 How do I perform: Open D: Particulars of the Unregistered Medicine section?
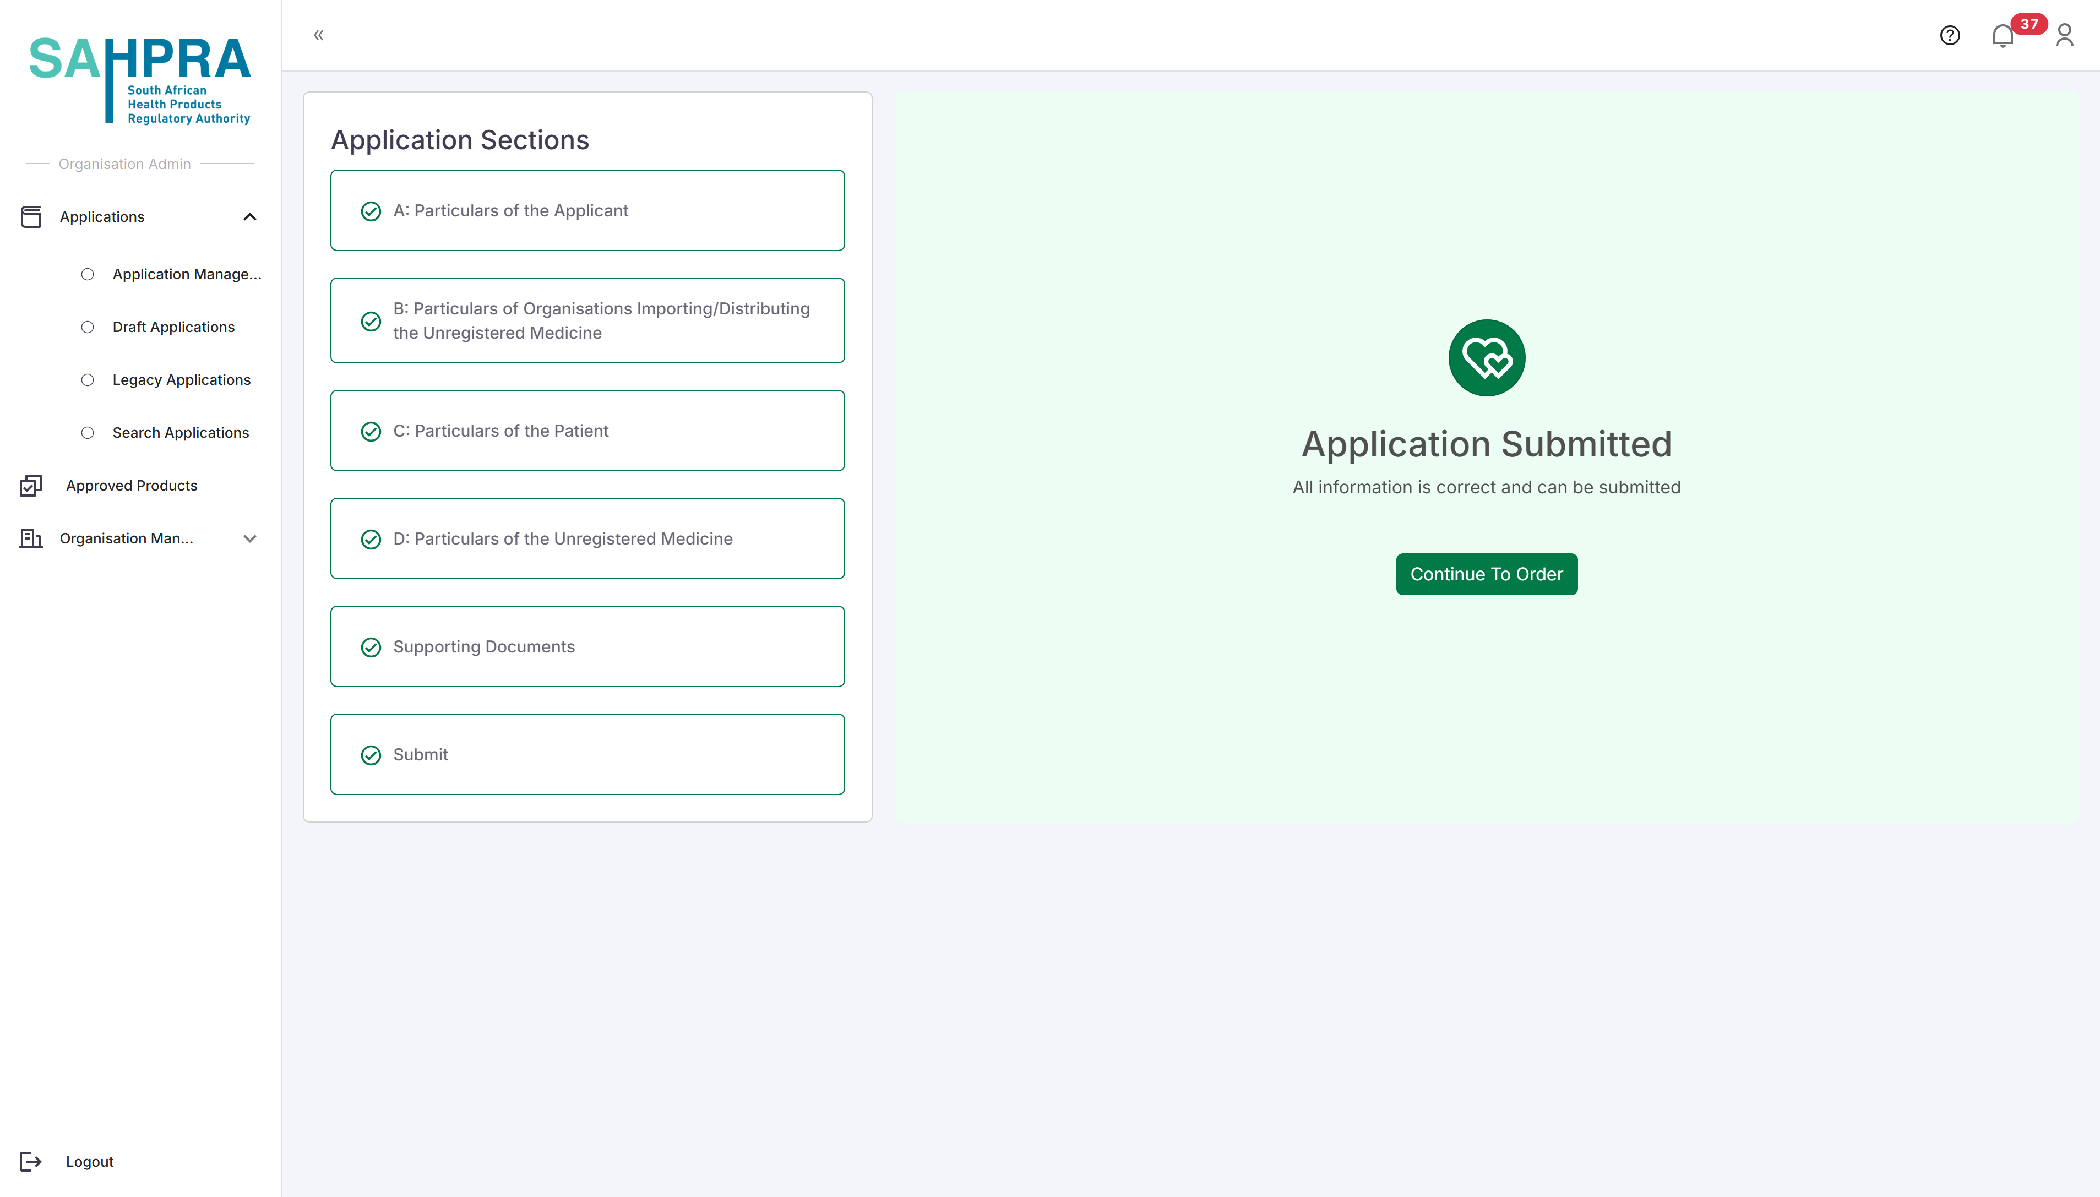(587, 538)
